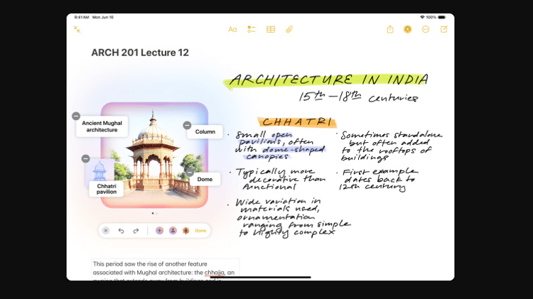Remove the Ancient Mughal architecture tag
Viewport: 533px width, 299px height.
click(x=76, y=116)
